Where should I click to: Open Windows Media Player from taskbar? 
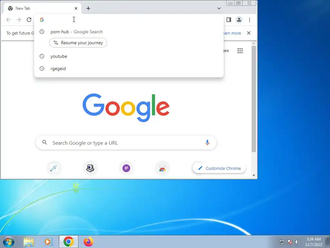[x=48, y=242]
